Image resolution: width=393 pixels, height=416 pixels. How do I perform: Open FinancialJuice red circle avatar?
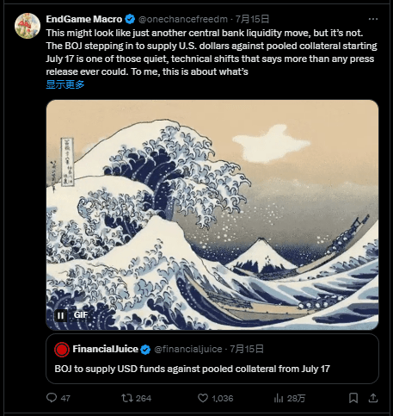click(x=62, y=350)
